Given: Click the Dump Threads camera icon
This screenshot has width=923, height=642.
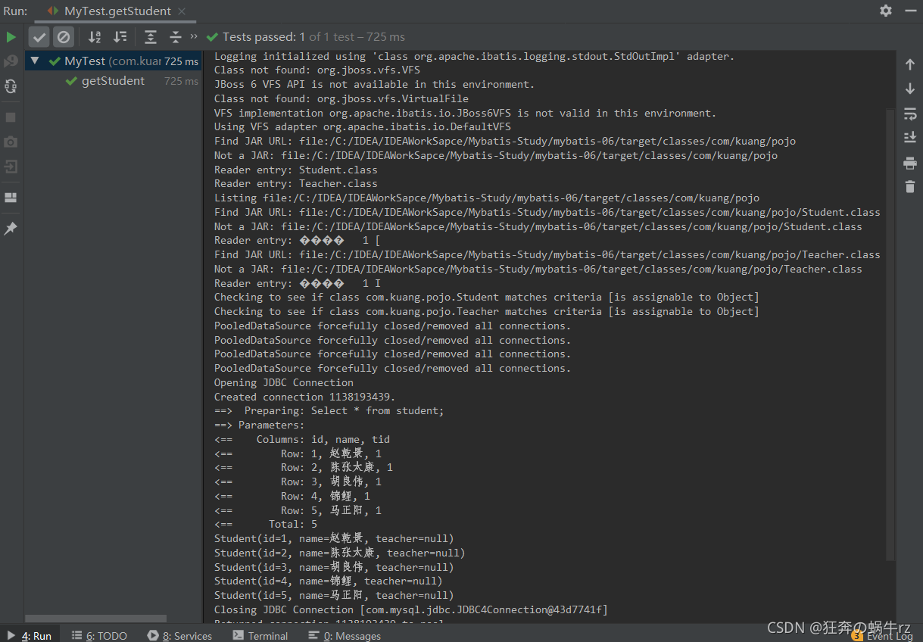Looking at the screenshot, I should click(x=11, y=142).
